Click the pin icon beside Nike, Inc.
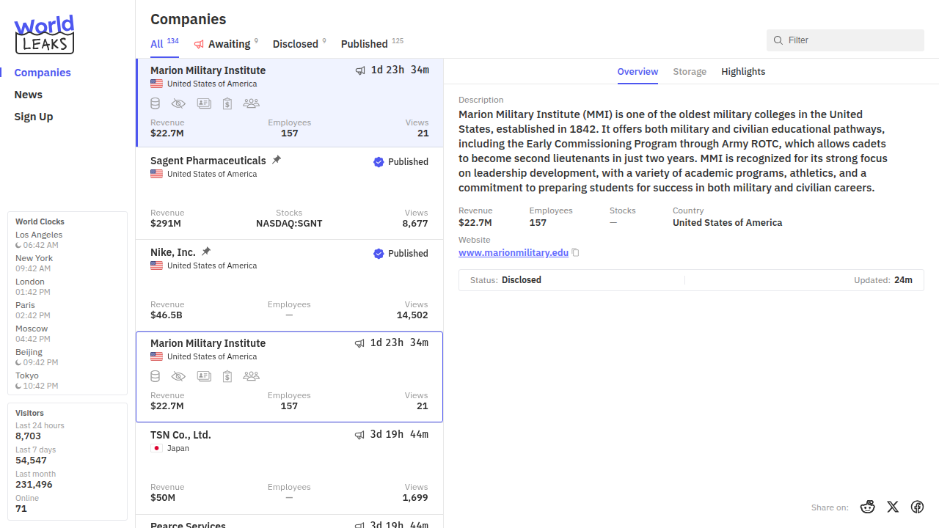Viewport: 939px width, 528px height. (206, 252)
